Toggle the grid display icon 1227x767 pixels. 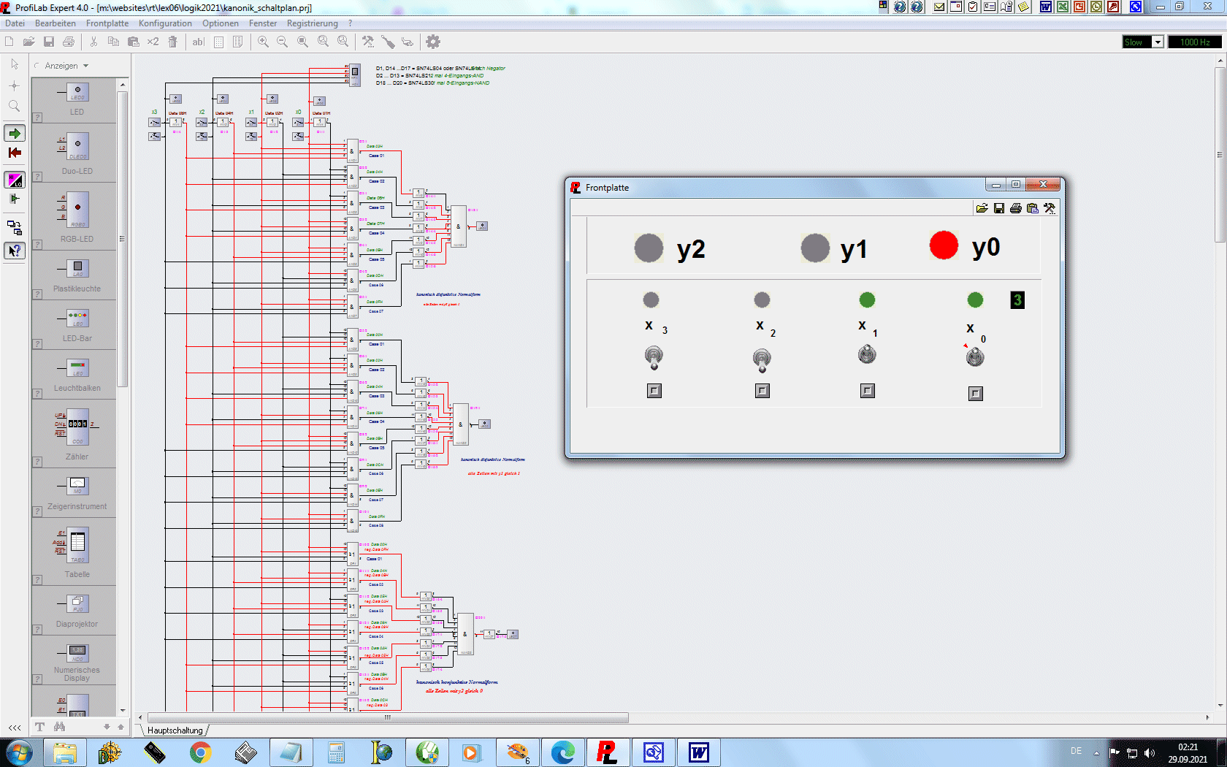click(x=218, y=42)
